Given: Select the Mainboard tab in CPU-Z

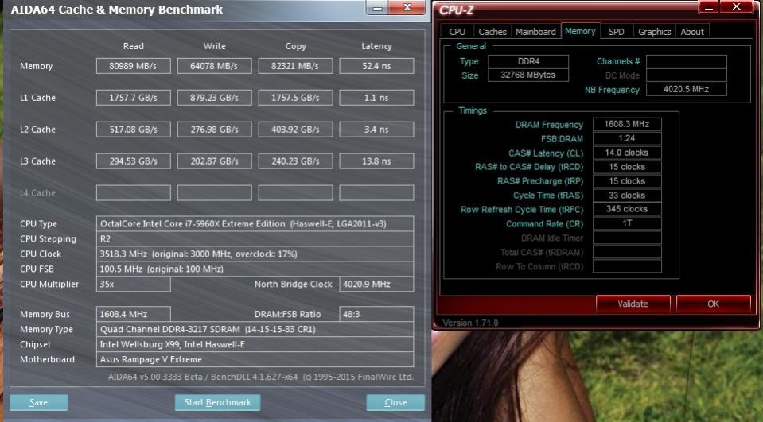Looking at the screenshot, I should pos(535,32).
